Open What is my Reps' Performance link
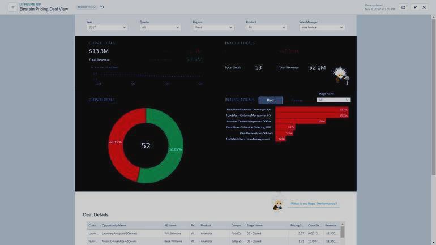This screenshot has height=245, width=436. tap(314, 204)
